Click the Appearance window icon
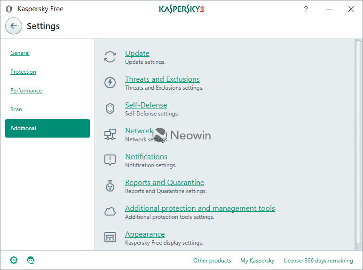363x270 pixels. coord(110,237)
